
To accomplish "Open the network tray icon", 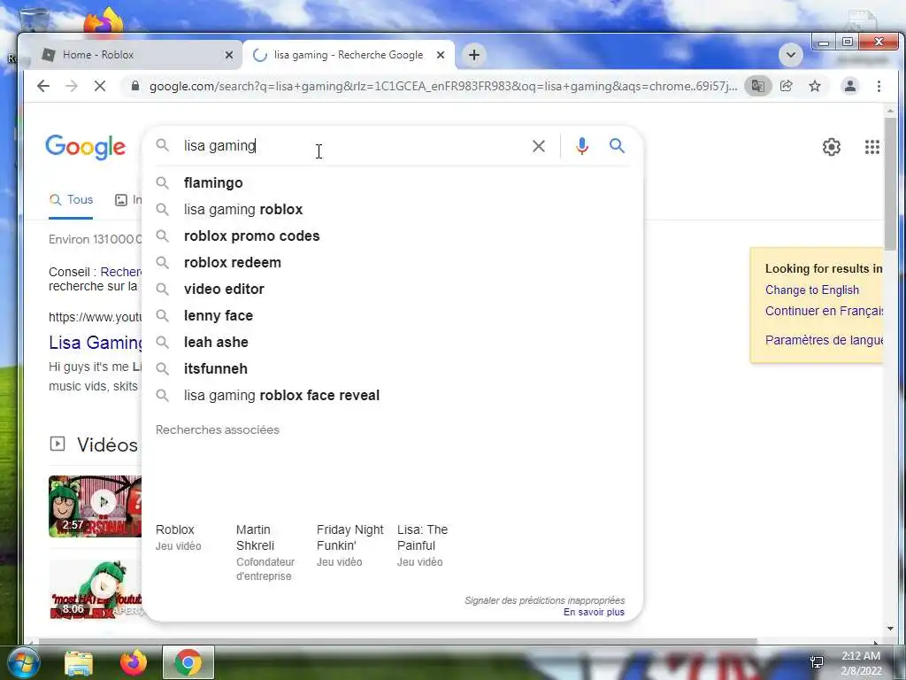I will (x=817, y=662).
